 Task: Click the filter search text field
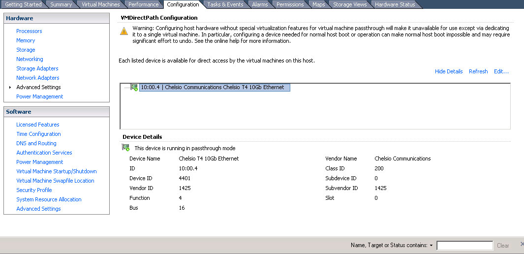pyautogui.click(x=464, y=245)
